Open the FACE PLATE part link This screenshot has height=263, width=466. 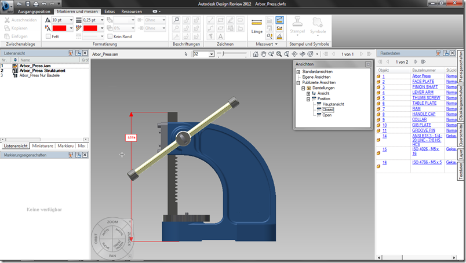coord(423,82)
